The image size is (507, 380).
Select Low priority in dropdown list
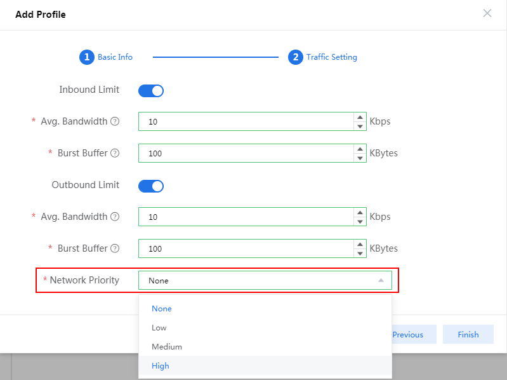(159, 328)
